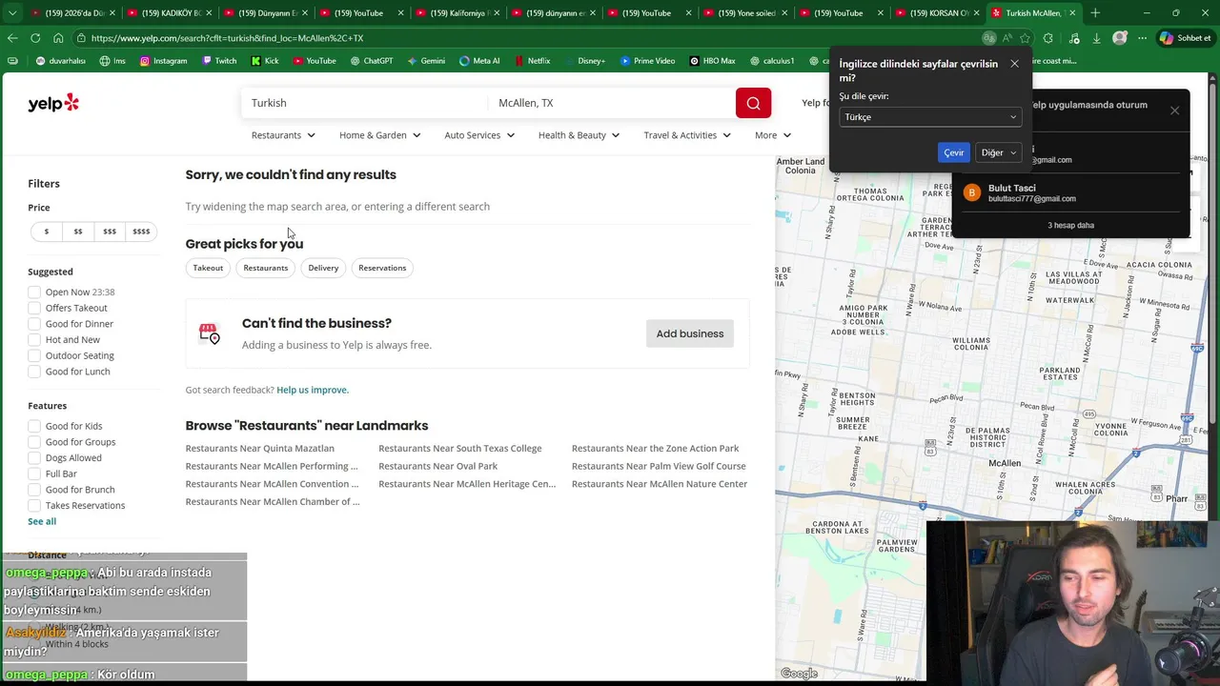
Task: Click Help us improve link
Action: click(312, 390)
